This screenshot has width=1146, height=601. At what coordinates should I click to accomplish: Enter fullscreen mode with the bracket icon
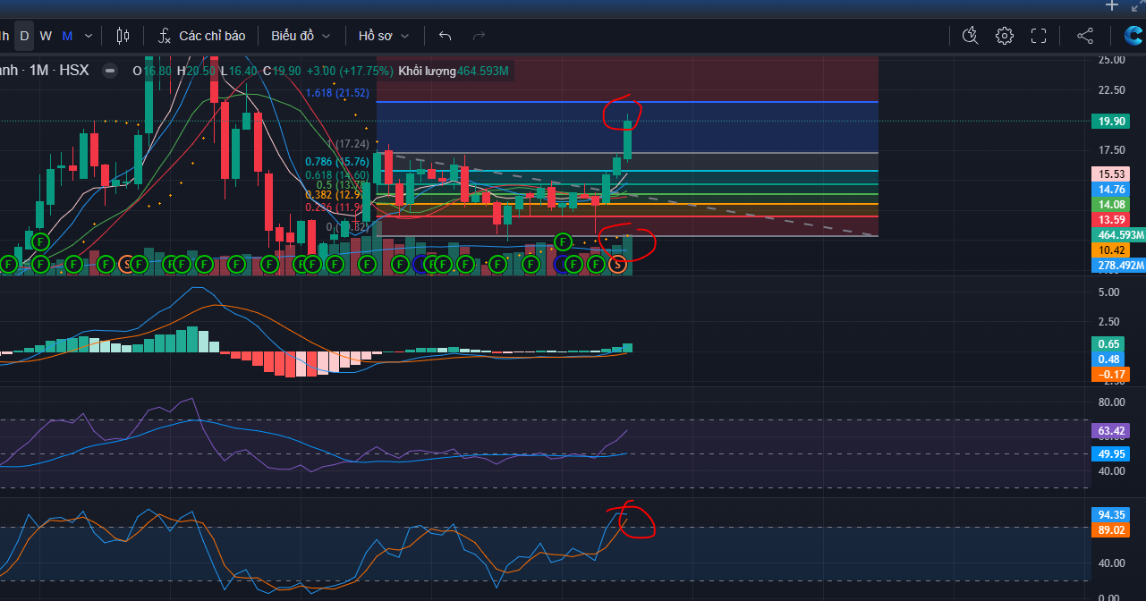pos(1039,36)
